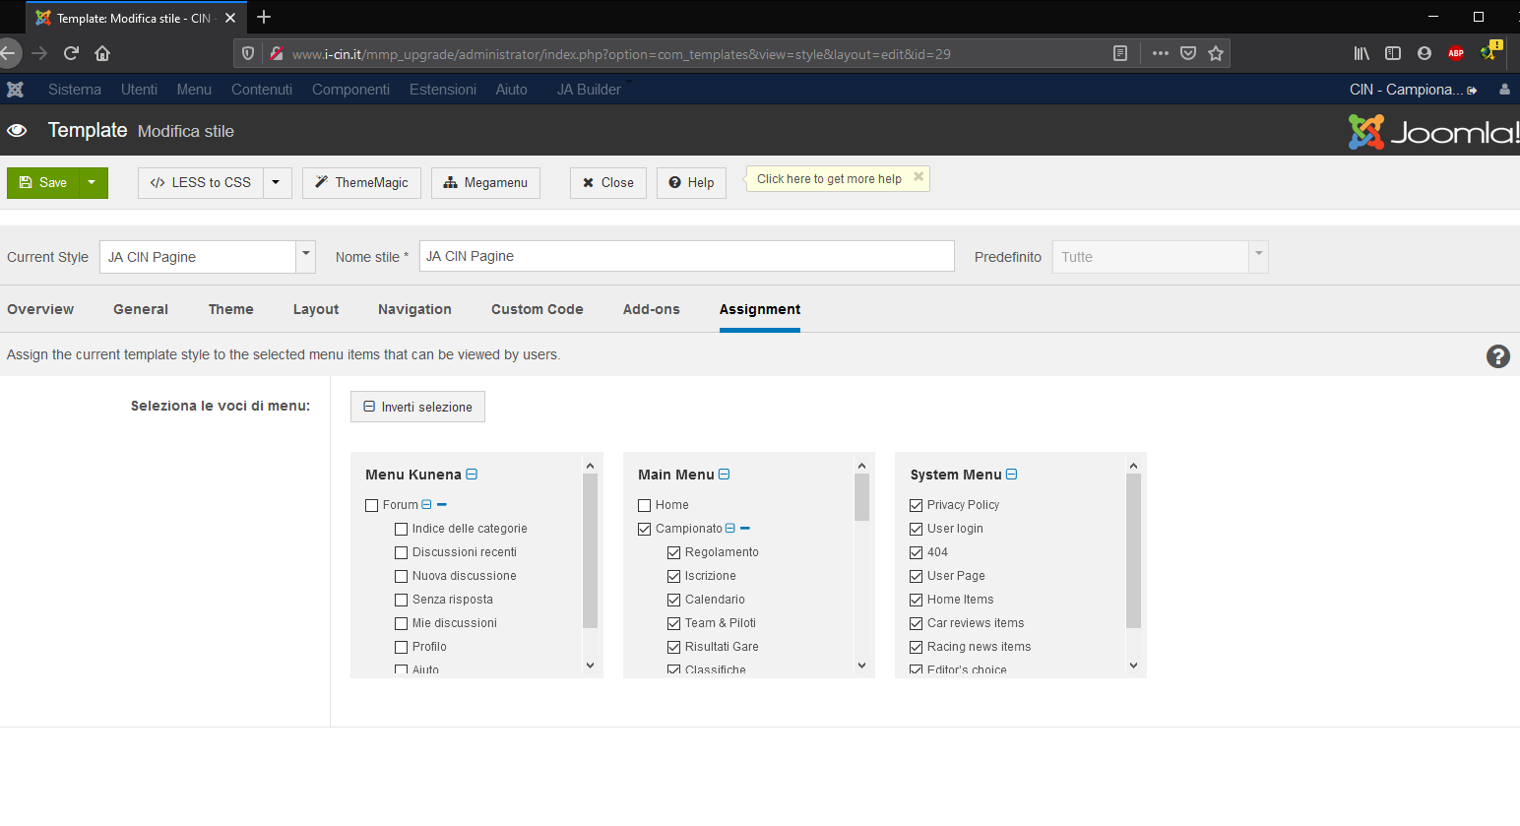Screen dimensions: 1520x826
Task: Click the round help question mark icon
Action: [x=1497, y=356]
